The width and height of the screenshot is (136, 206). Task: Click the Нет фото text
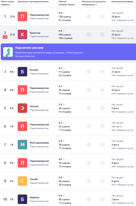(x=117, y=127)
